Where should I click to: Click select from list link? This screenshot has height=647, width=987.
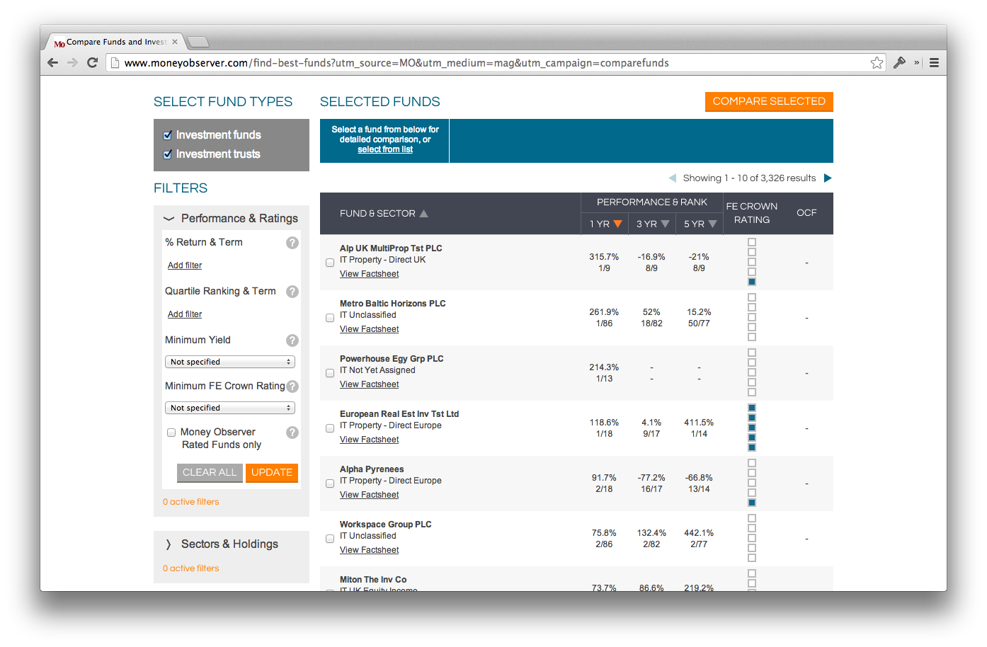(x=385, y=149)
